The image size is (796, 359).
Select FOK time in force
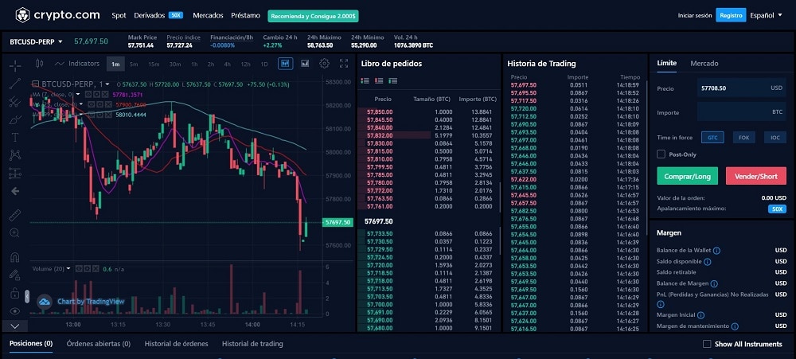[x=743, y=138]
